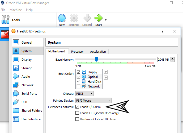Increase Base Memory with up stepper

click(x=172, y=58)
